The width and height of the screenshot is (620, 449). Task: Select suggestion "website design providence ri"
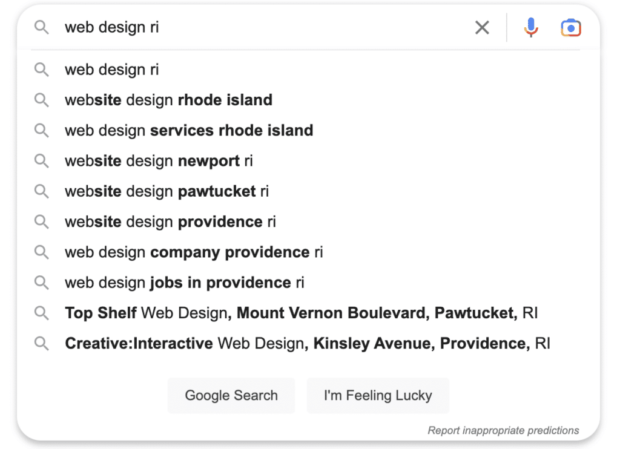(x=170, y=221)
